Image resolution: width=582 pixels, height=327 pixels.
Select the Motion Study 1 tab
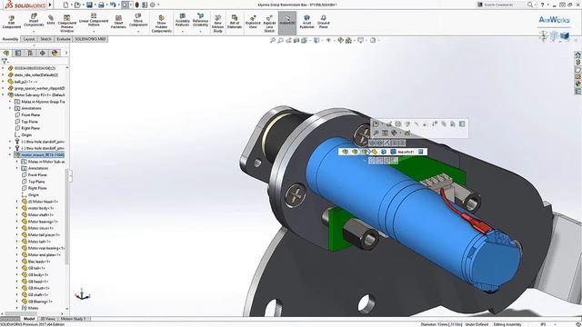pos(74,319)
